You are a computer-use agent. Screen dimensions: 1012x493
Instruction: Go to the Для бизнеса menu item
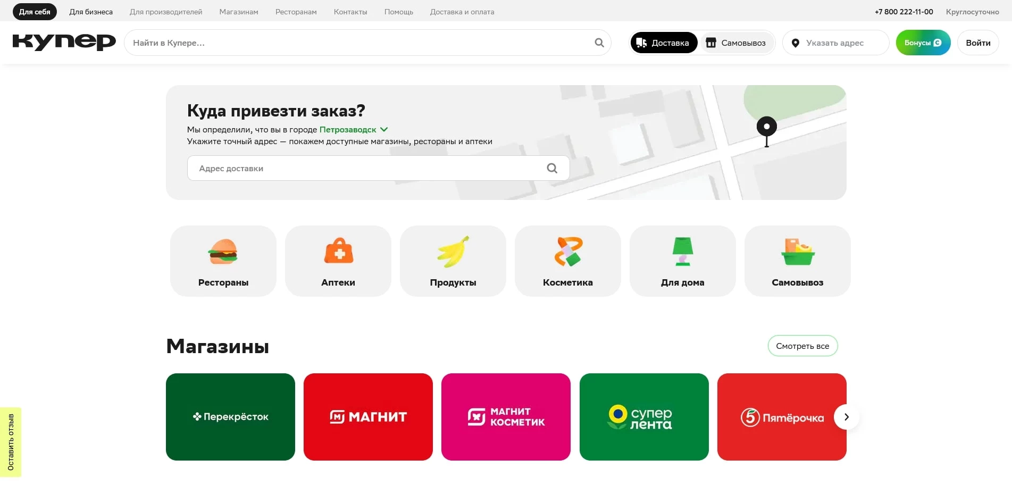(91, 12)
